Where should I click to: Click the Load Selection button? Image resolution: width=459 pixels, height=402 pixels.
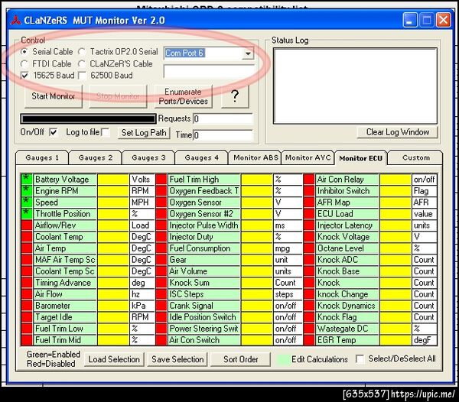[x=114, y=359]
